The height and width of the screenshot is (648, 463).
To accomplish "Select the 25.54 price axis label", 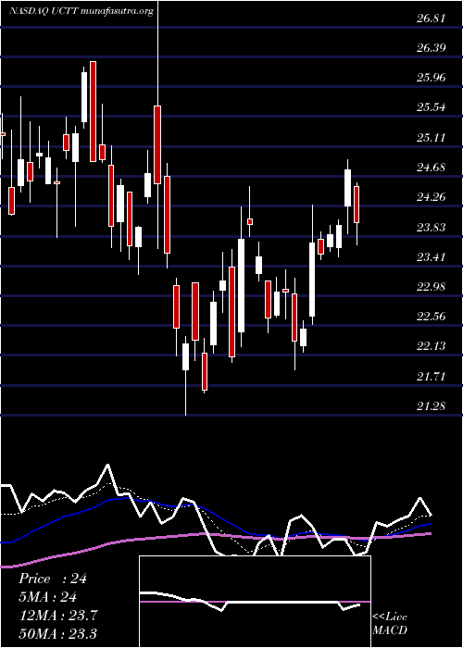I will [431, 107].
